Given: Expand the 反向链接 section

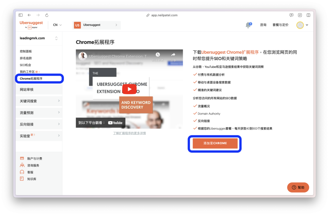Looking at the screenshot, I should (39, 124).
